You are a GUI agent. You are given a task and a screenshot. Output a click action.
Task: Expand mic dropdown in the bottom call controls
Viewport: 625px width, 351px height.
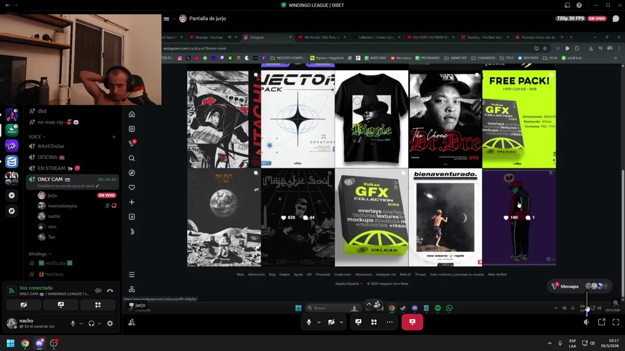coord(319,322)
